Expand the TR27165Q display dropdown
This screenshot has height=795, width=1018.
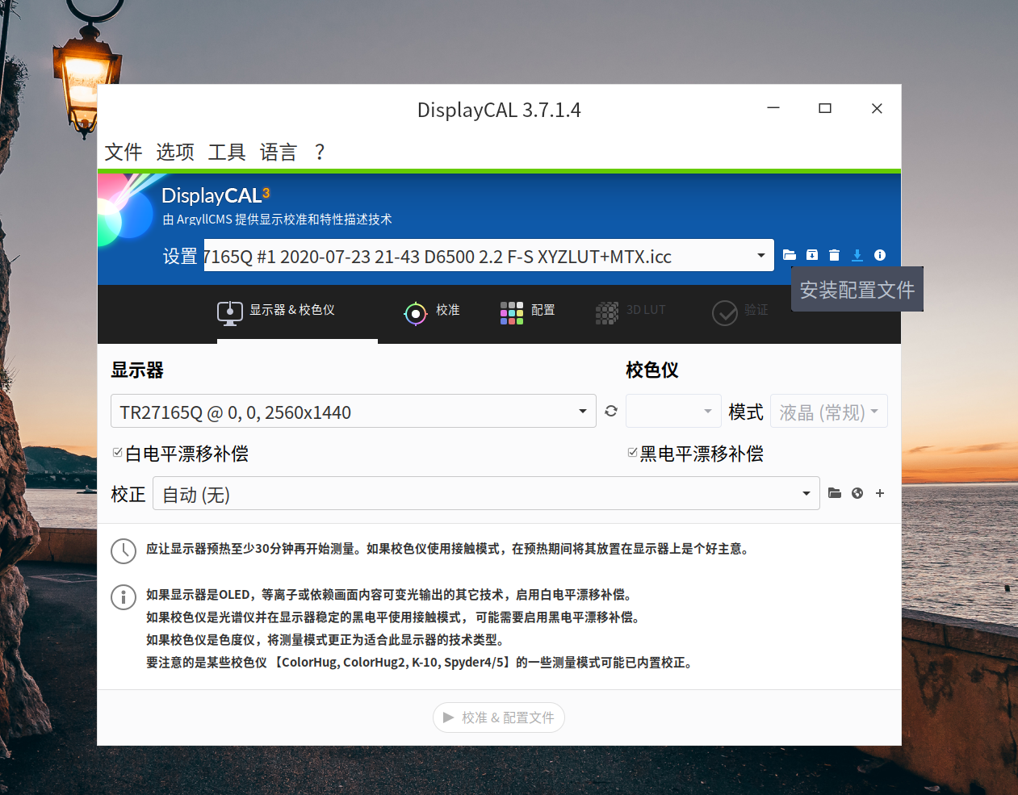tap(582, 412)
